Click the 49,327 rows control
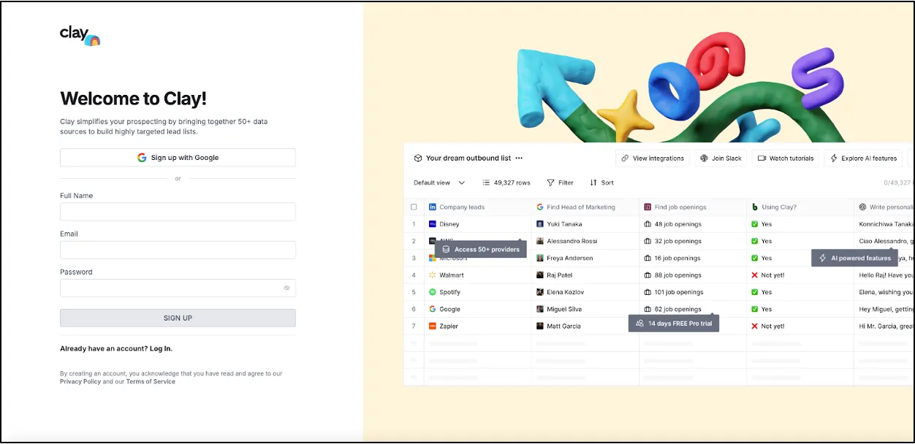915x444 pixels. (x=506, y=183)
